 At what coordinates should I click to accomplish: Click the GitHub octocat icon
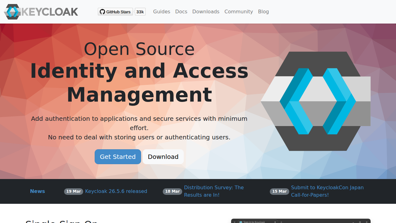pyautogui.click(x=102, y=12)
